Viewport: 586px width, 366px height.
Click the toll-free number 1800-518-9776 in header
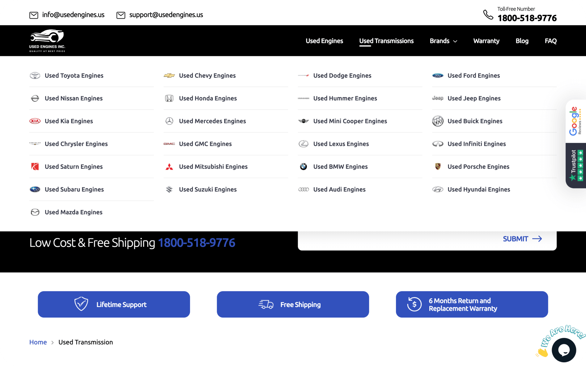pos(527,18)
